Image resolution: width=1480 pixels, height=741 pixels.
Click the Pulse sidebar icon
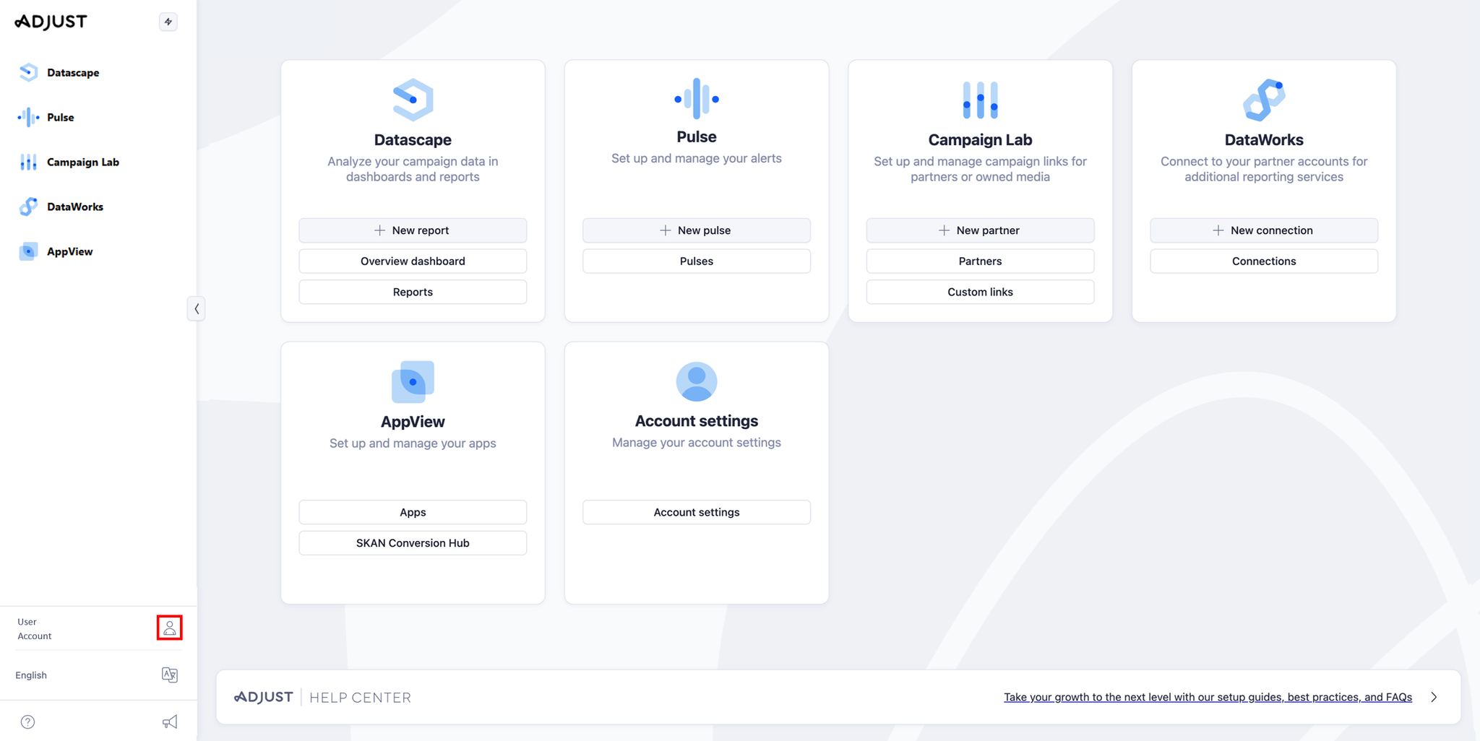coord(28,117)
